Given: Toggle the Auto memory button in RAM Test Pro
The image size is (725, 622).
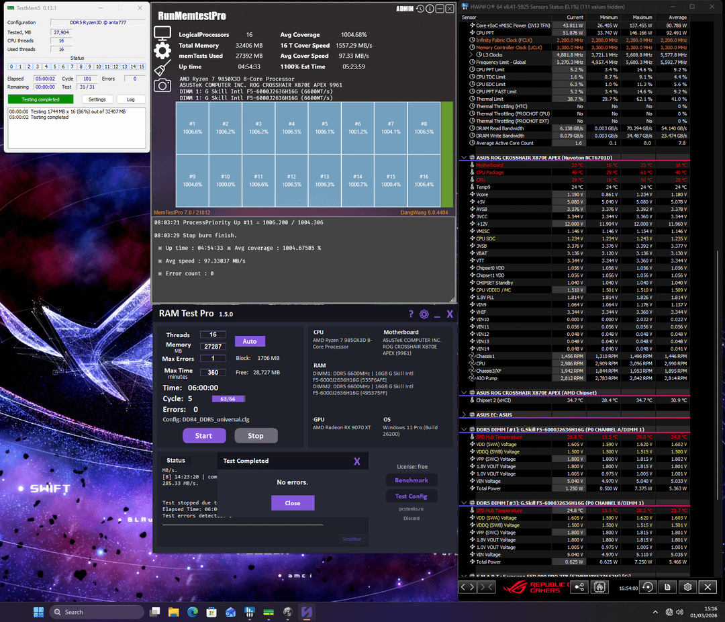Looking at the screenshot, I should coord(250,341).
